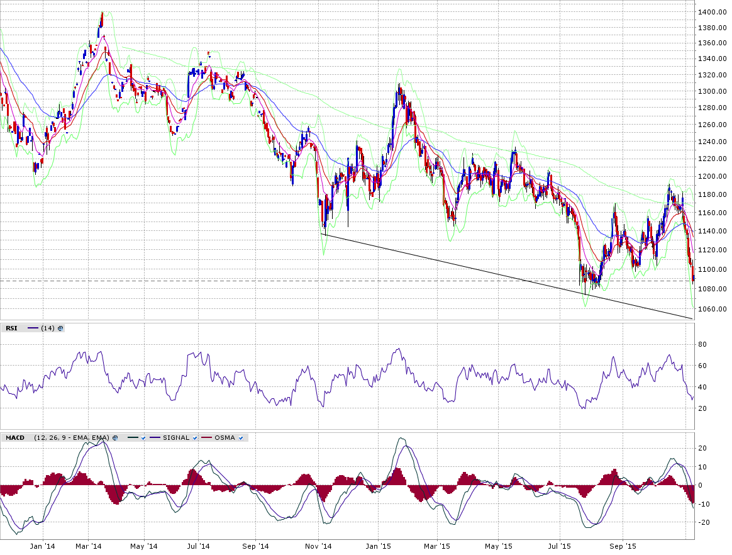Screen dimensions: 732x555
Task: Click the 1300.00 price axis label
Action: point(712,91)
